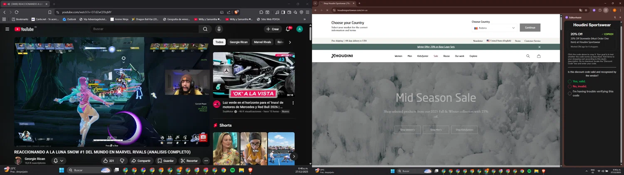The width and height of the screenshot is (624, 175).
Task: Click the YouTube logo in the left window
Action: coord(24,29)
